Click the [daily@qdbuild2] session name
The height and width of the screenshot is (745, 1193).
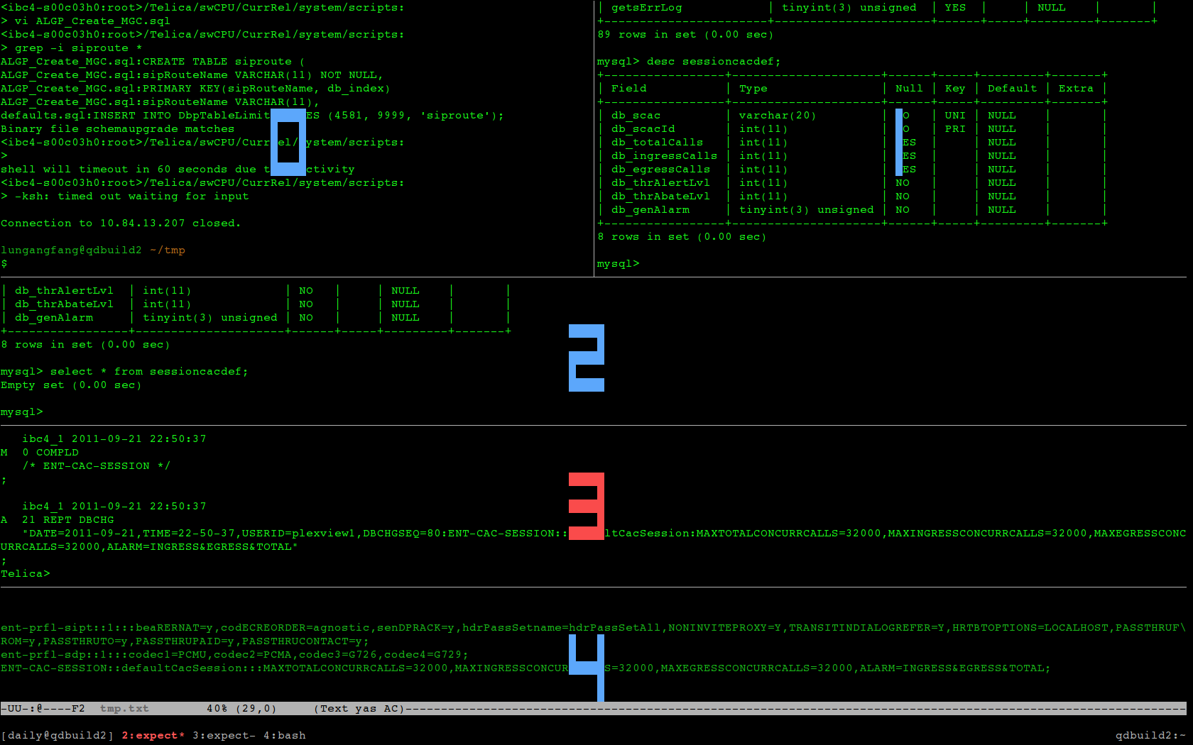coord(58,736)
